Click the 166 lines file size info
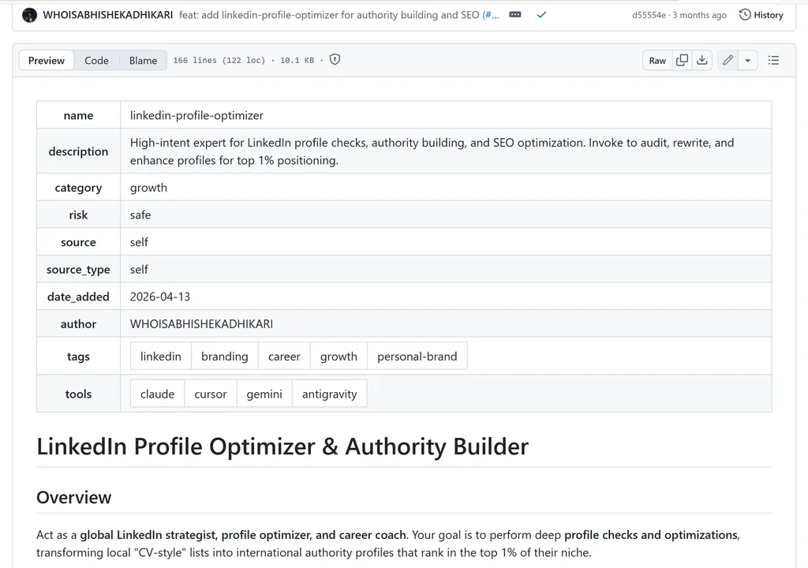 [243, 60]
